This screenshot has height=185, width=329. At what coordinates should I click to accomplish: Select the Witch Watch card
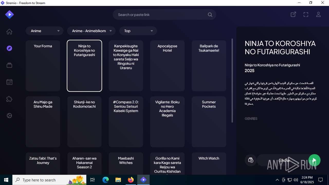(209, 164)
